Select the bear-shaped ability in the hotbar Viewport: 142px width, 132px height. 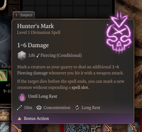5,115
